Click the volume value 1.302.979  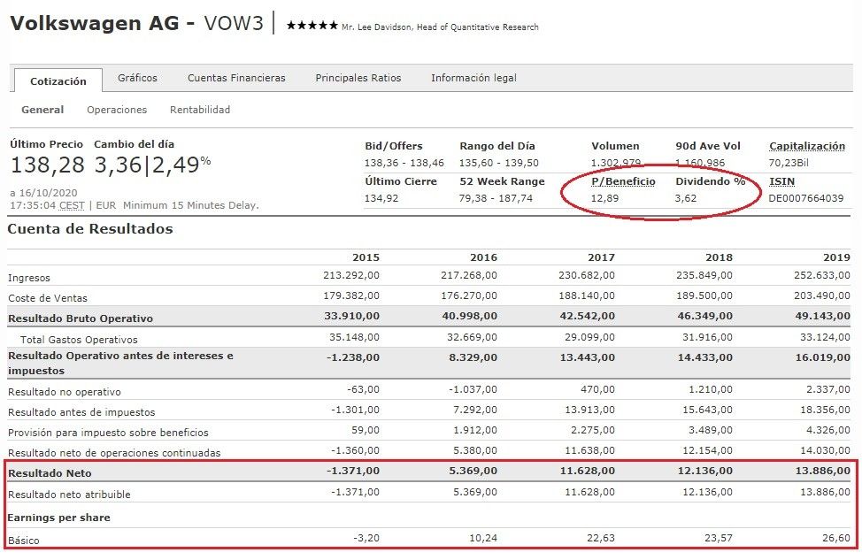616,163
